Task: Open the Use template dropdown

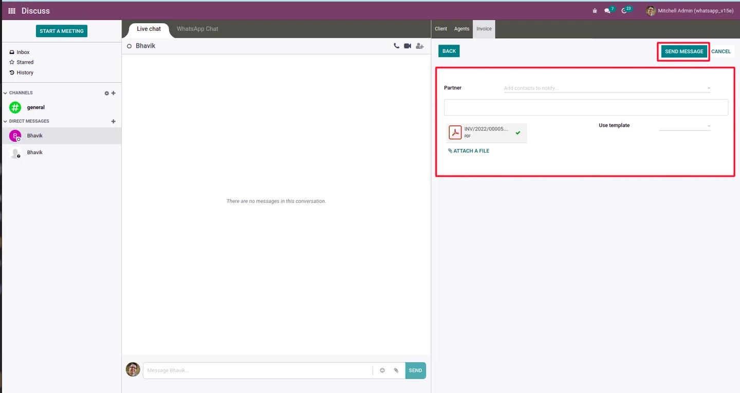Action: click(709, 126)
